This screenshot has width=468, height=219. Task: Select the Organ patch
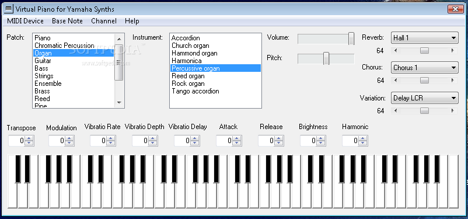coord(74,53)
